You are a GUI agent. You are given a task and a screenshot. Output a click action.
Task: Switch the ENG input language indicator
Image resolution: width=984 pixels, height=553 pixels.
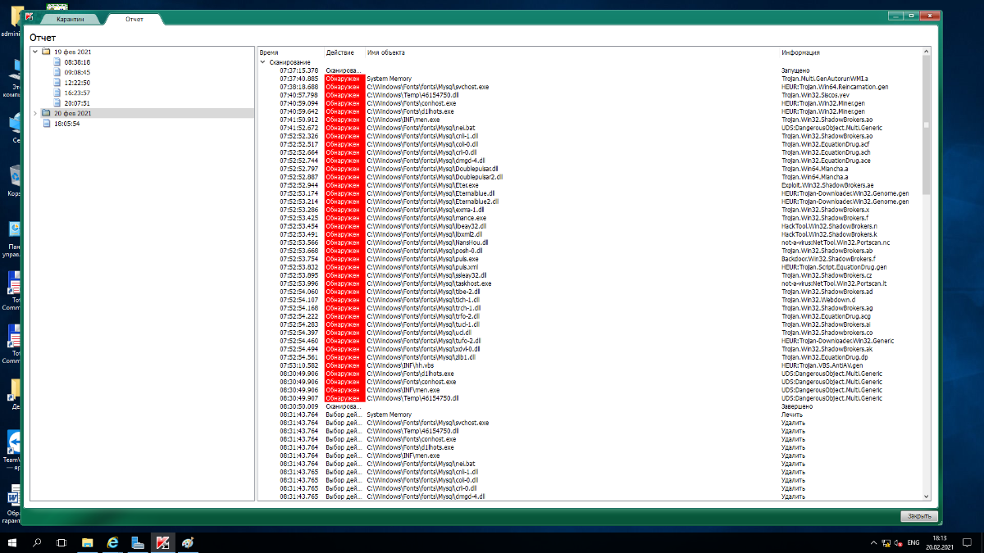(913, 542)
